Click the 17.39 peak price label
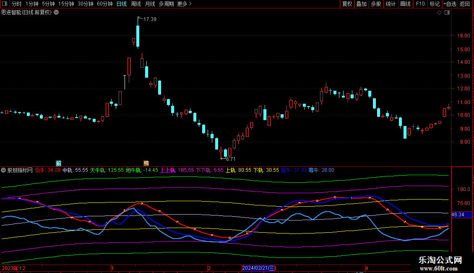The height and width of the screenshot is (273, 474). [149, 19]
